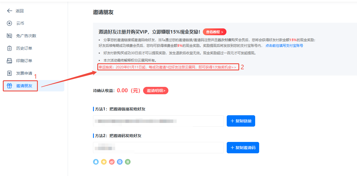Click the gift icon for 邀请朋友
Image resolution: width=357 pixels, height=176 pixels.
pos(9,86)
